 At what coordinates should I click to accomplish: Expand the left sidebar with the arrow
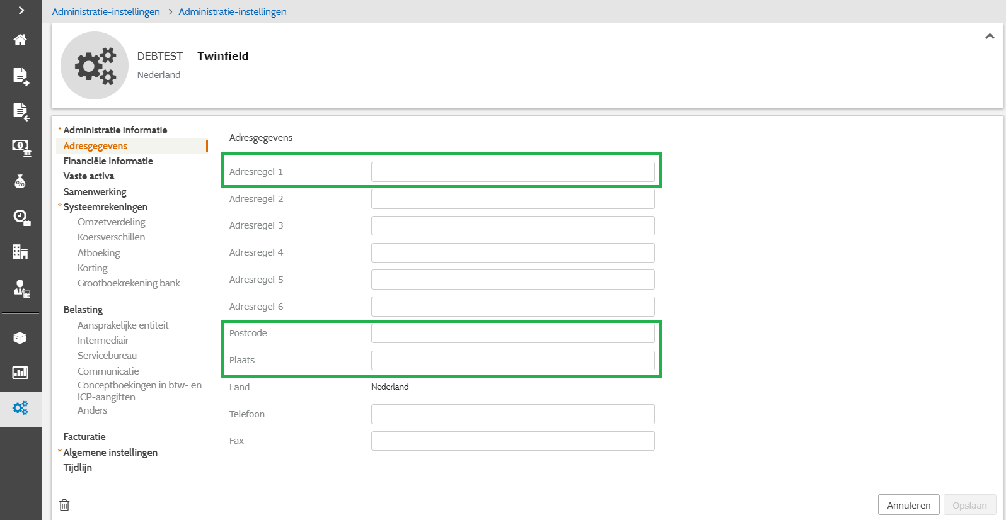21,10
